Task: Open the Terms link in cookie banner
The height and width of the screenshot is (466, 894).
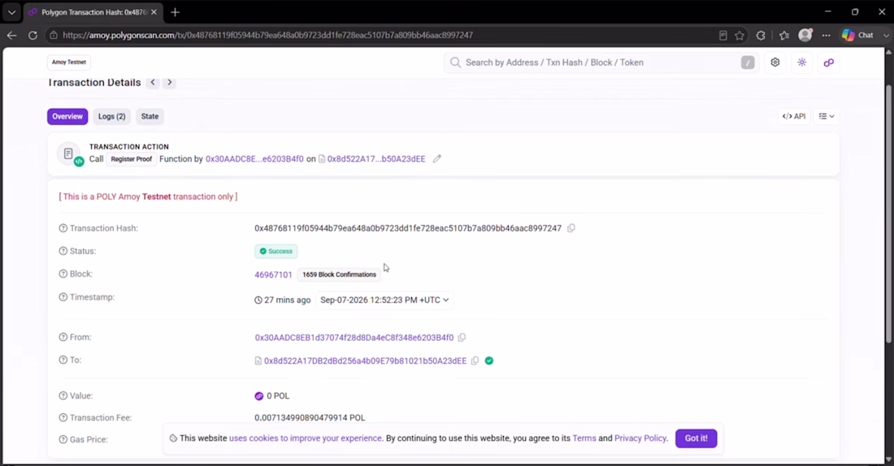Action: (x=584, y=438)
